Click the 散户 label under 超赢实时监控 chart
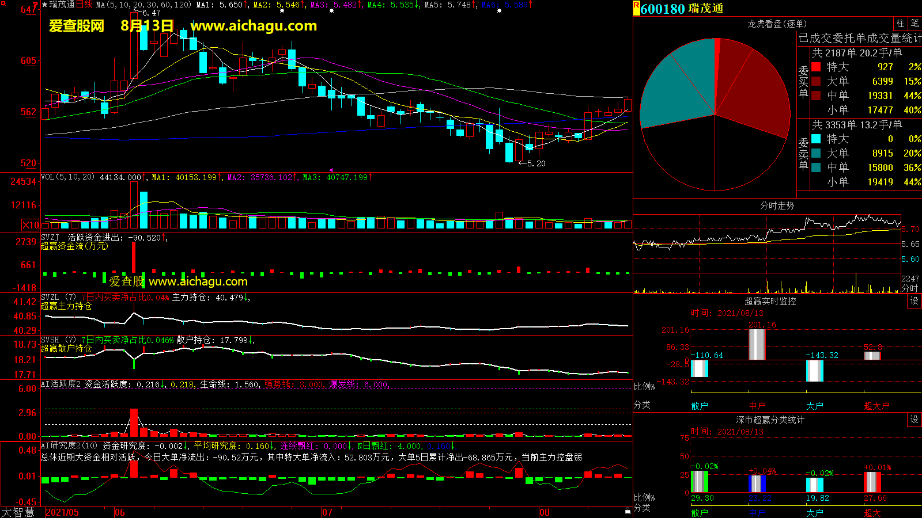Image resolution: width=922 pixels, height=518 pixels. (700, 406)
